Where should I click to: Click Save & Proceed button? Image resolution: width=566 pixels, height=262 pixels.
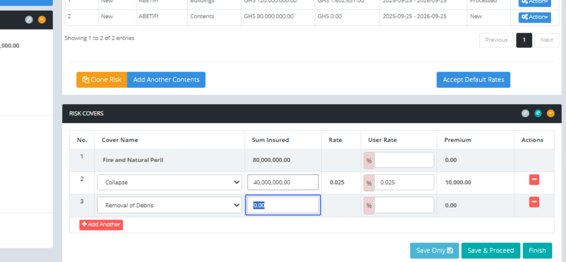pos(491,251)
